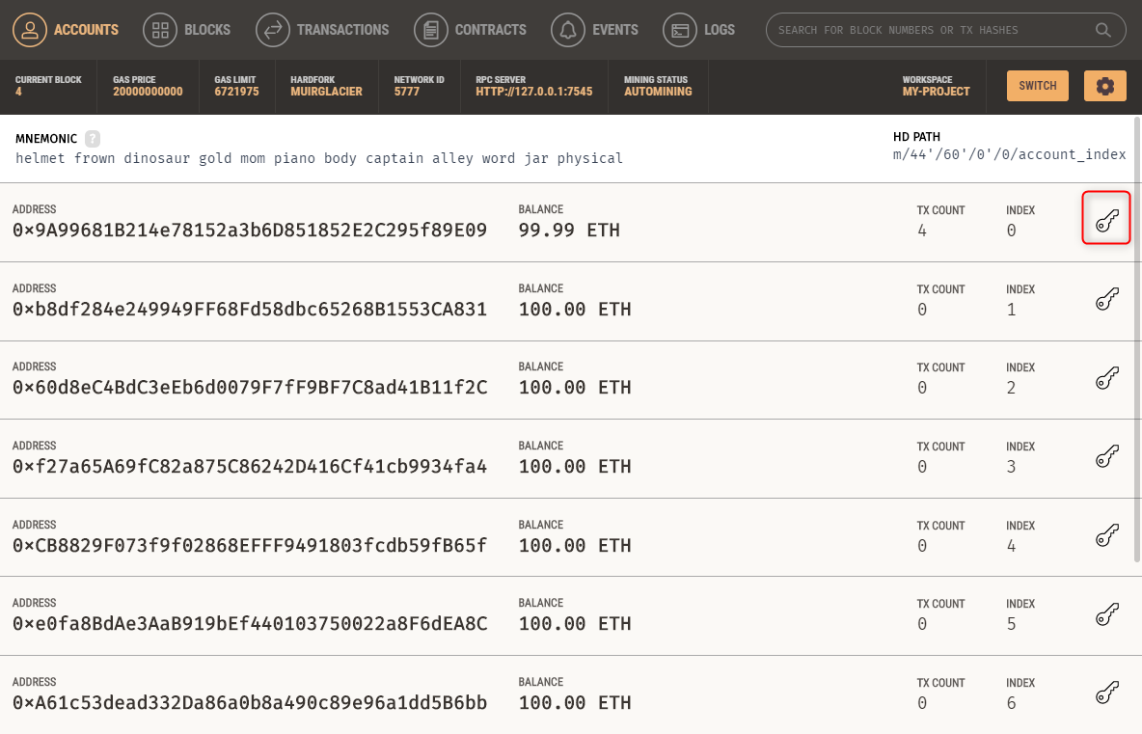Viewport: 1142px width, 734px height.
Task: Reveal the key for the bottom account index 6
Action: (1106, 693)
